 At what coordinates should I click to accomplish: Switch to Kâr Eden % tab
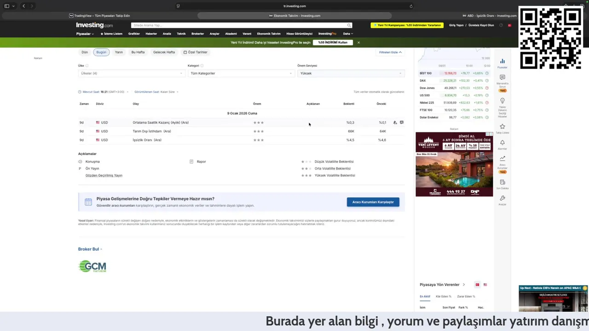click(444, 297)
